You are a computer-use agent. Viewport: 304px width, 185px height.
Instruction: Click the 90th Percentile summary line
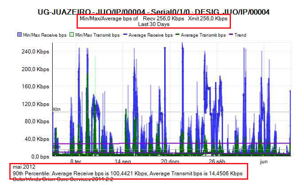[x=127, y=174]
